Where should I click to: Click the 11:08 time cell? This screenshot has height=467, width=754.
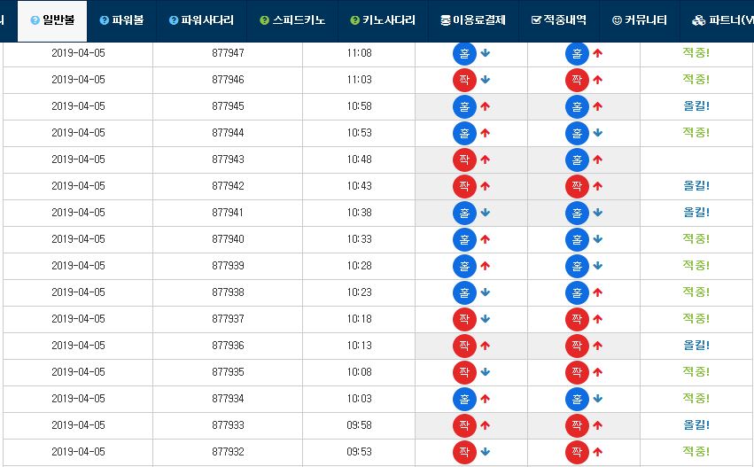(359, 53)
